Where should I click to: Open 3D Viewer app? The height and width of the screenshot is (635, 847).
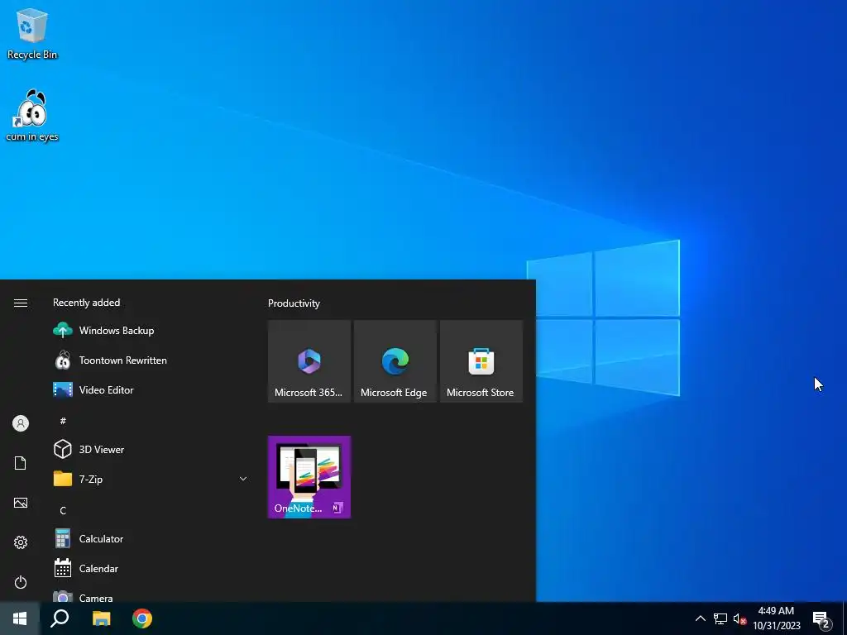pyautogui.click(x=151, y=449)
